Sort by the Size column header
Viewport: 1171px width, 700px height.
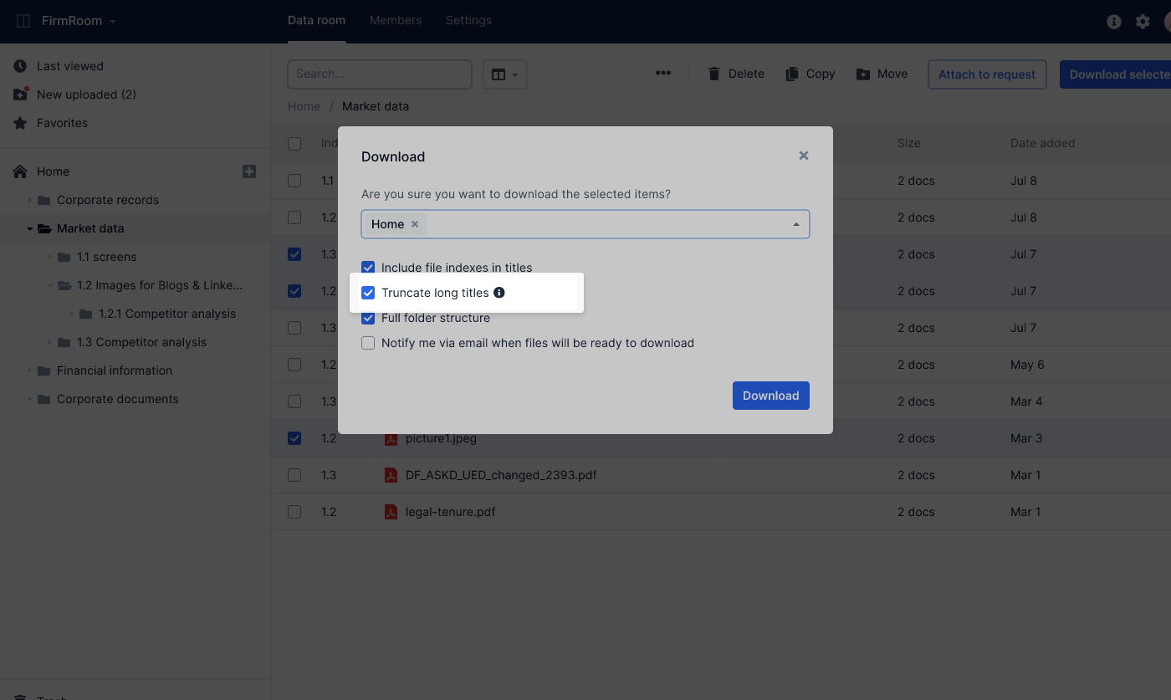coord(909,143)
